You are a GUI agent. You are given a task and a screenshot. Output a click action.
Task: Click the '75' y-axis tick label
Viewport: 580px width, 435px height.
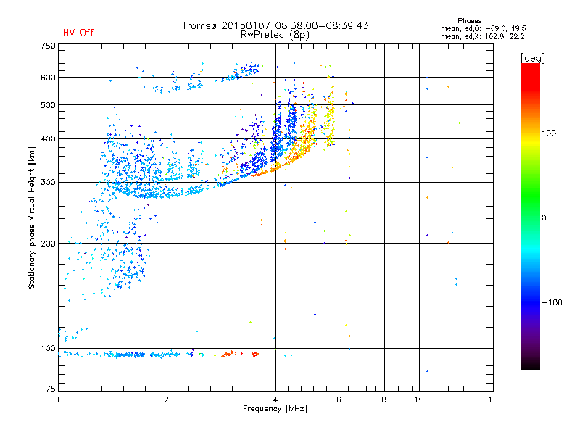click(x=51, y=389)
